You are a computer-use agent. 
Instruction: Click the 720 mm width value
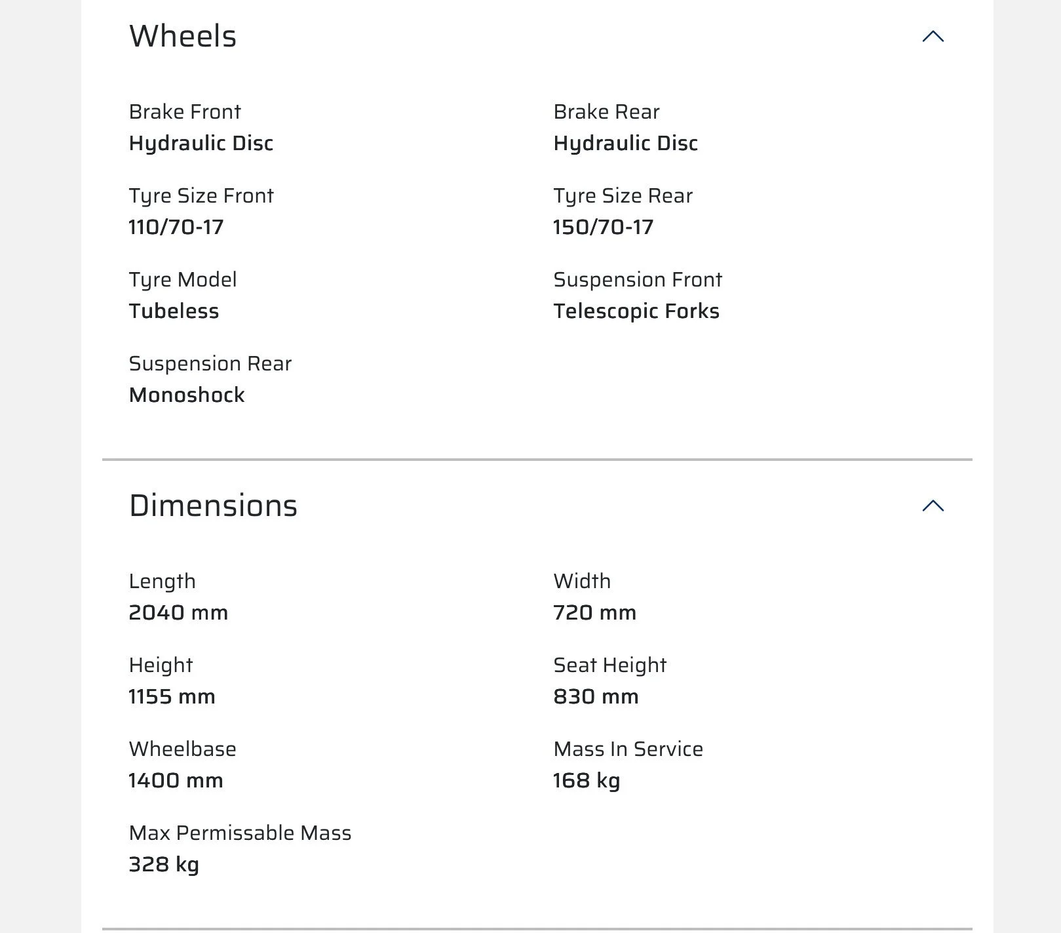pos(595,613)
